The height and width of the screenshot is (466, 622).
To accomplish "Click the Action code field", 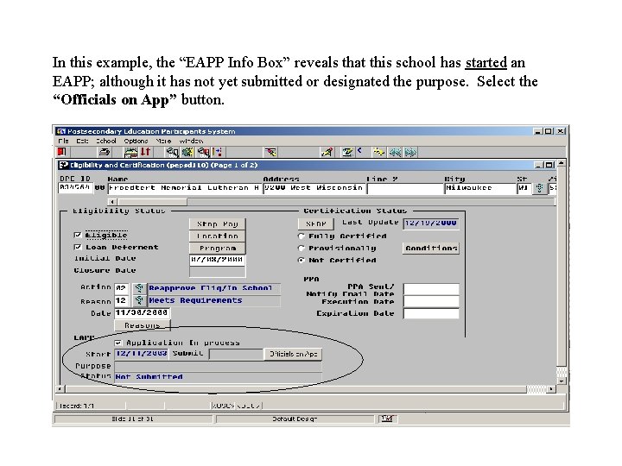I will click(122, 288).
